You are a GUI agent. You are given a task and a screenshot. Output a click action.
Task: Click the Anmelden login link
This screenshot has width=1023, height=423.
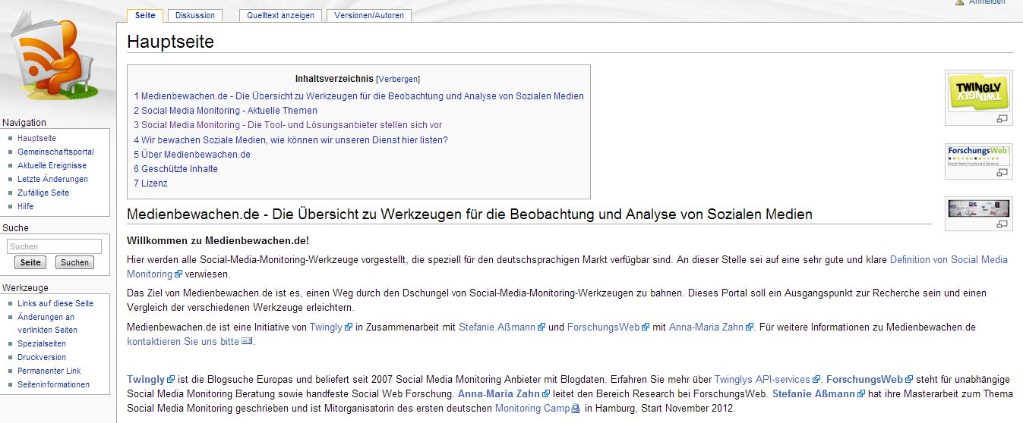pos(987,3)
